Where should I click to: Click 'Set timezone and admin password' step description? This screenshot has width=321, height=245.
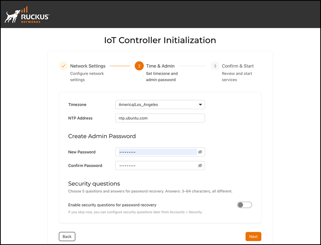click(162, 76)
